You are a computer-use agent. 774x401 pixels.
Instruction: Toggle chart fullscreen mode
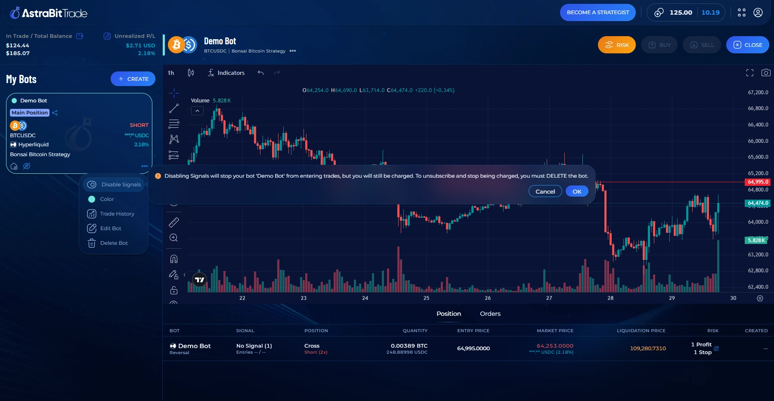coord(750,73)
